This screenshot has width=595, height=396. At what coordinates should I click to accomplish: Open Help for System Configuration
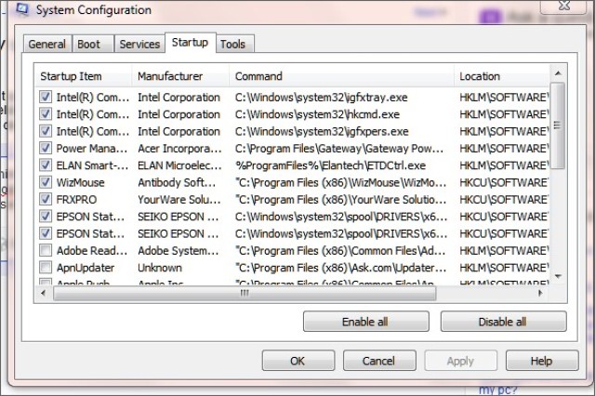click(542, 361)
